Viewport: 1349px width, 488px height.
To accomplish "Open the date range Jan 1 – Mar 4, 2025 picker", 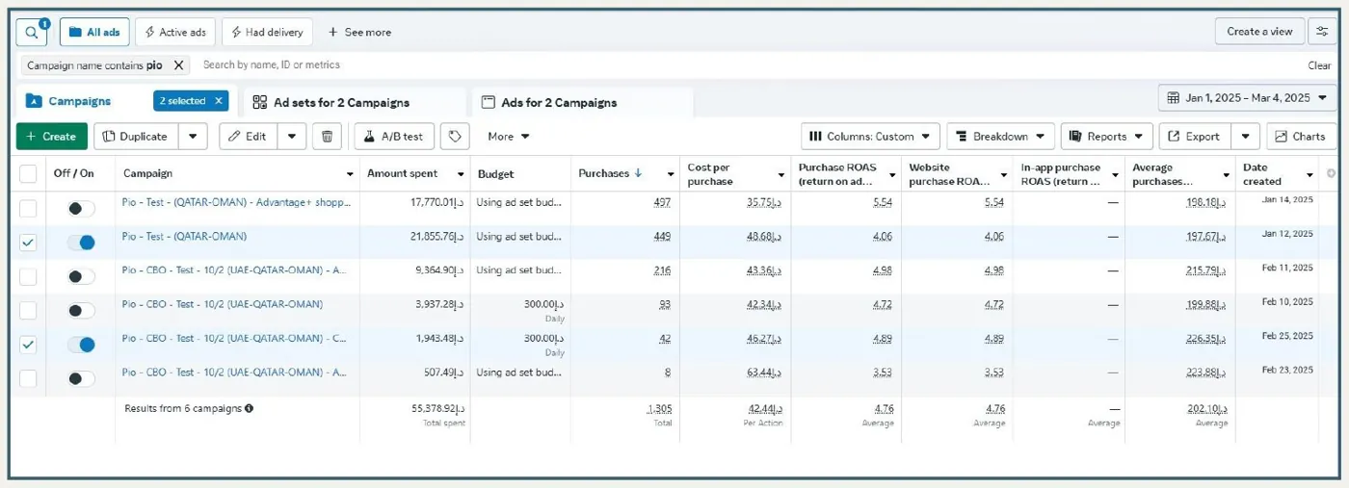I will pyautogui.click(x=1247, y=98).
